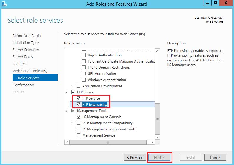Expand IIS 6 Management Compatibility node
Viewport: 234px width, 165px height.
[x=72, y=123]
